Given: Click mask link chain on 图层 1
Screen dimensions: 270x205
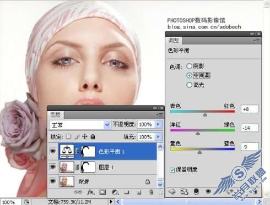Looking at the screenshot, I should (x=77, y=167).
